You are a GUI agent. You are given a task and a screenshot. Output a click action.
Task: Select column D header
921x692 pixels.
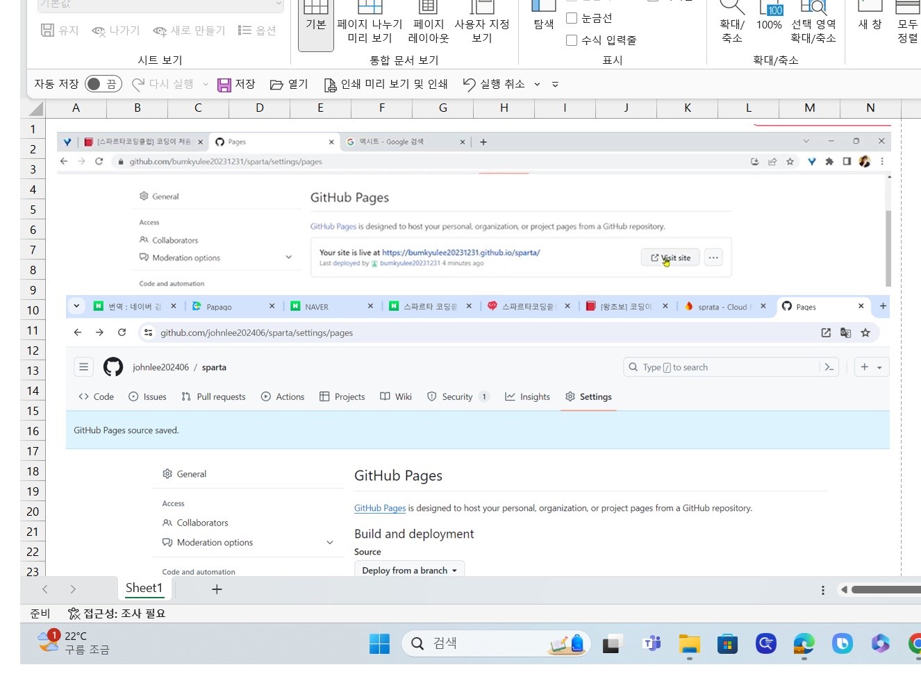pyautogui.click(x=260, y=108)
